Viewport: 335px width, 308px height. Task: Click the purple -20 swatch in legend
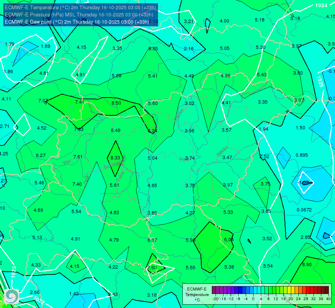(x=214, y=290)
